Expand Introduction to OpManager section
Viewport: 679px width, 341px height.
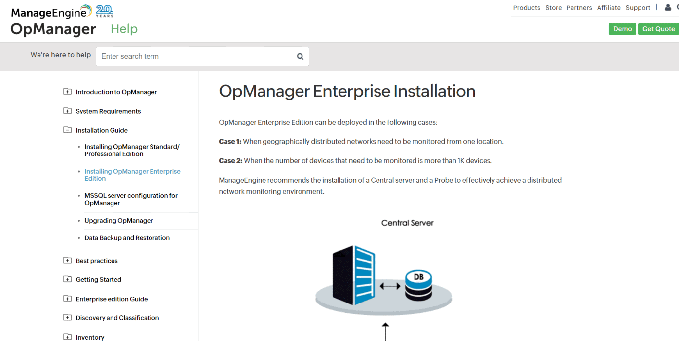67,92
